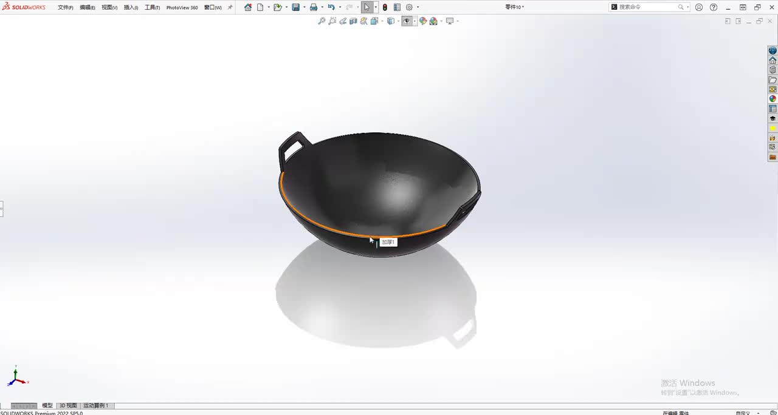Open the 插入 (Insert) menu
The width and height of the screenshot is (778, 415).
click(131, 7)
